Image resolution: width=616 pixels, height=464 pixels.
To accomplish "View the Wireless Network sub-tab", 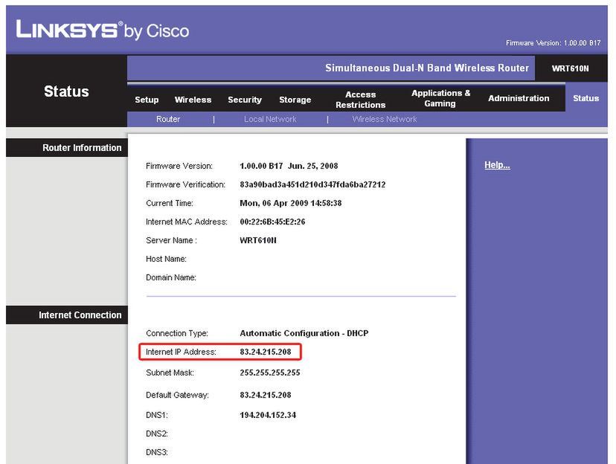I will coord(384,119).
